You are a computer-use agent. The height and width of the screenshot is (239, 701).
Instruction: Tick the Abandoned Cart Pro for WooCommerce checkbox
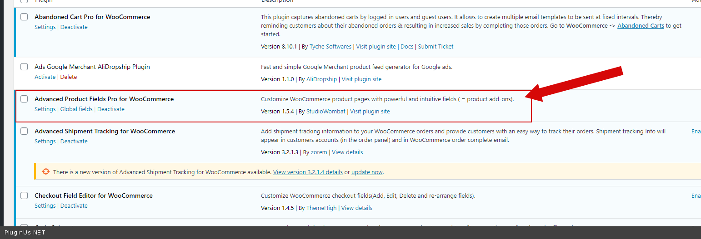pyautogui.click(x=24, y=17)
